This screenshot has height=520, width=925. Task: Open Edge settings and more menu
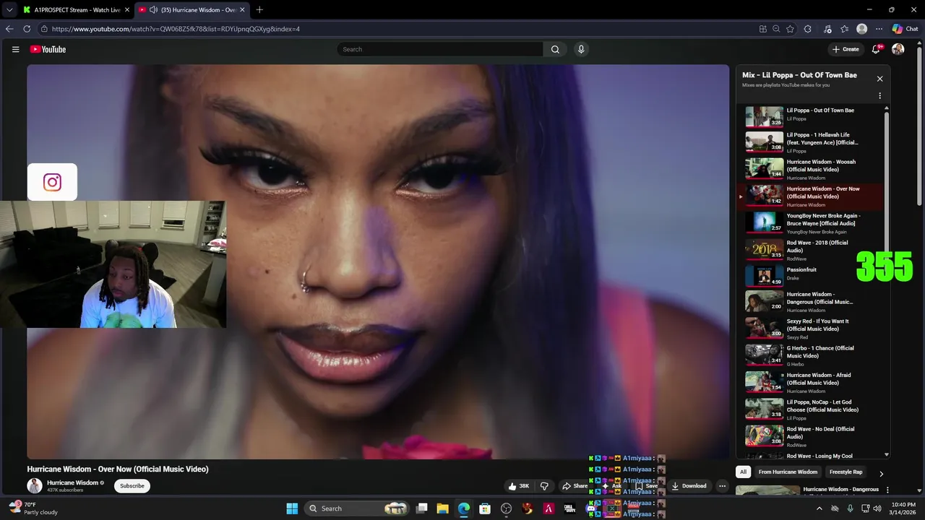(x=879, y=29)
